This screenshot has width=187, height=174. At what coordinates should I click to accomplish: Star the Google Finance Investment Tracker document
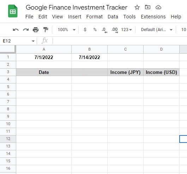[x=137, y=7]
